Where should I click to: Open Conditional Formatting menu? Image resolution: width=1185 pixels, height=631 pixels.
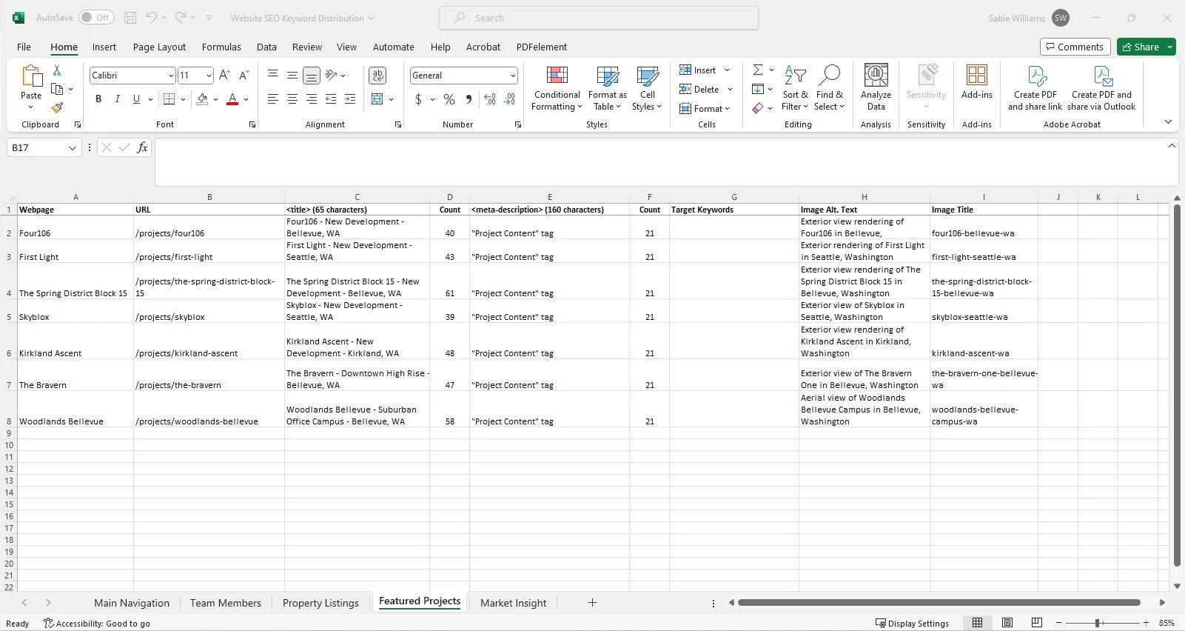557,89
